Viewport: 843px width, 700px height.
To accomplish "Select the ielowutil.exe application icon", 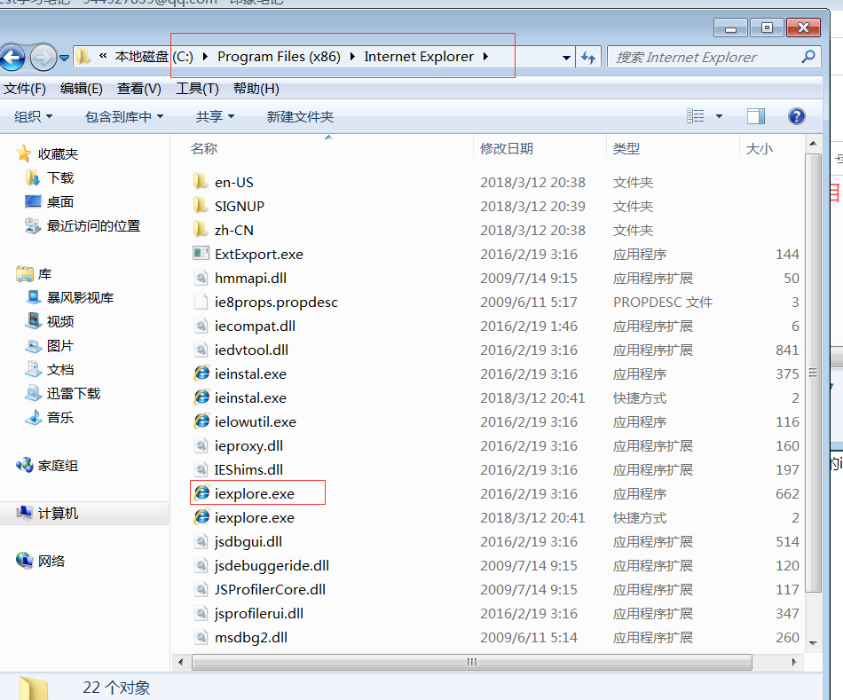I will tap(201, 421).
